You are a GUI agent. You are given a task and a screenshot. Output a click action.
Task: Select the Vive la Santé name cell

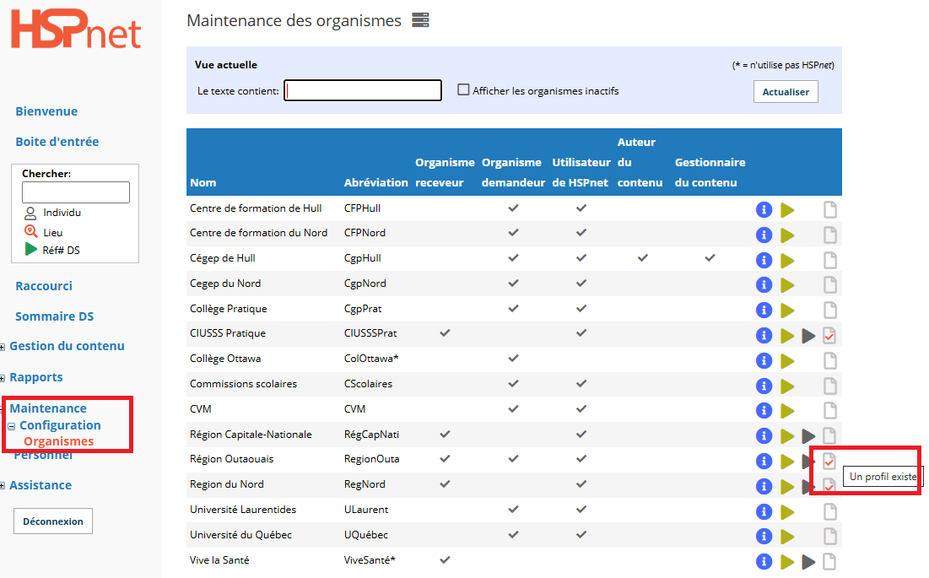[219, 559]
